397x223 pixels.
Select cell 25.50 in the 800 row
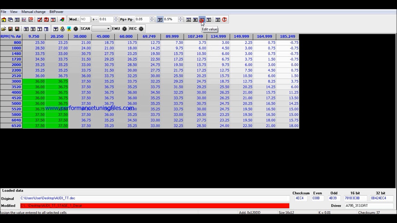pyautogui.click(x=34, y=43)
